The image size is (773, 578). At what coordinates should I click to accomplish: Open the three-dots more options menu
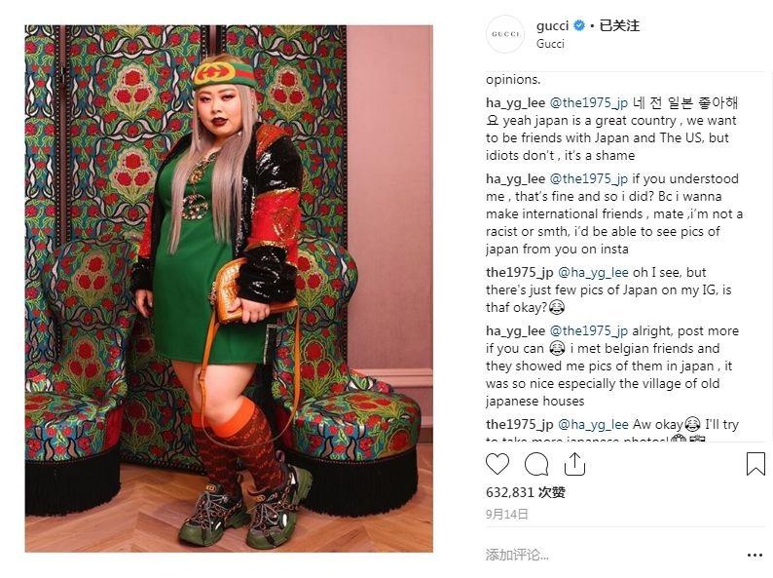[755, 556]
